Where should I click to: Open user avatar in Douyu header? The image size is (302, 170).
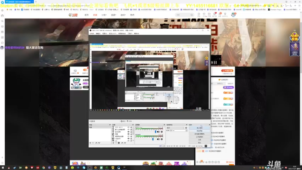coord(233,15)
